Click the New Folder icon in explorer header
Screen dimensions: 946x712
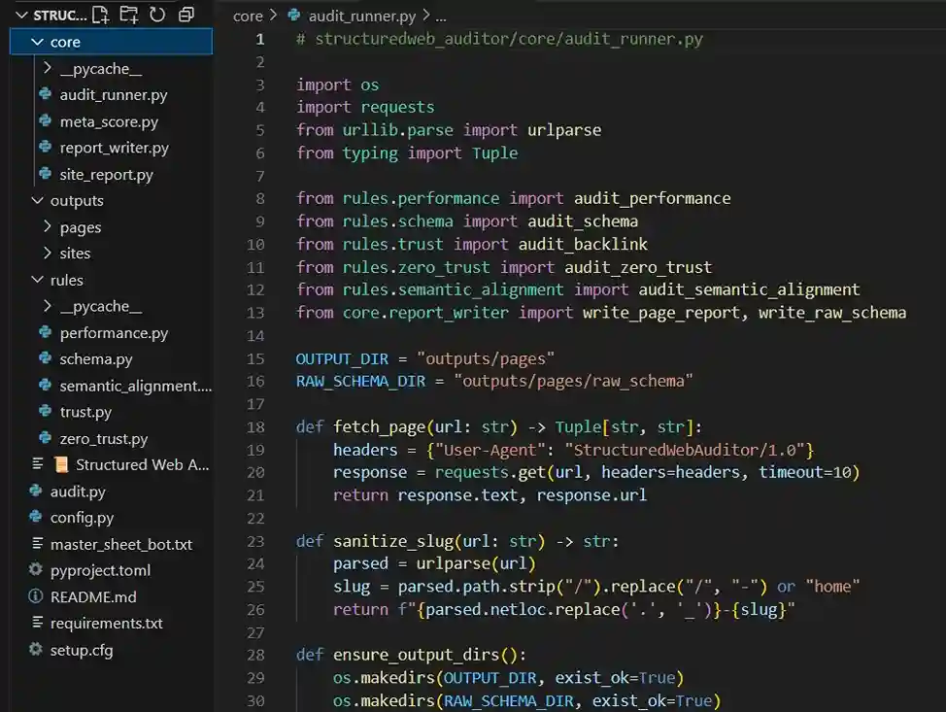click(128, 16)
